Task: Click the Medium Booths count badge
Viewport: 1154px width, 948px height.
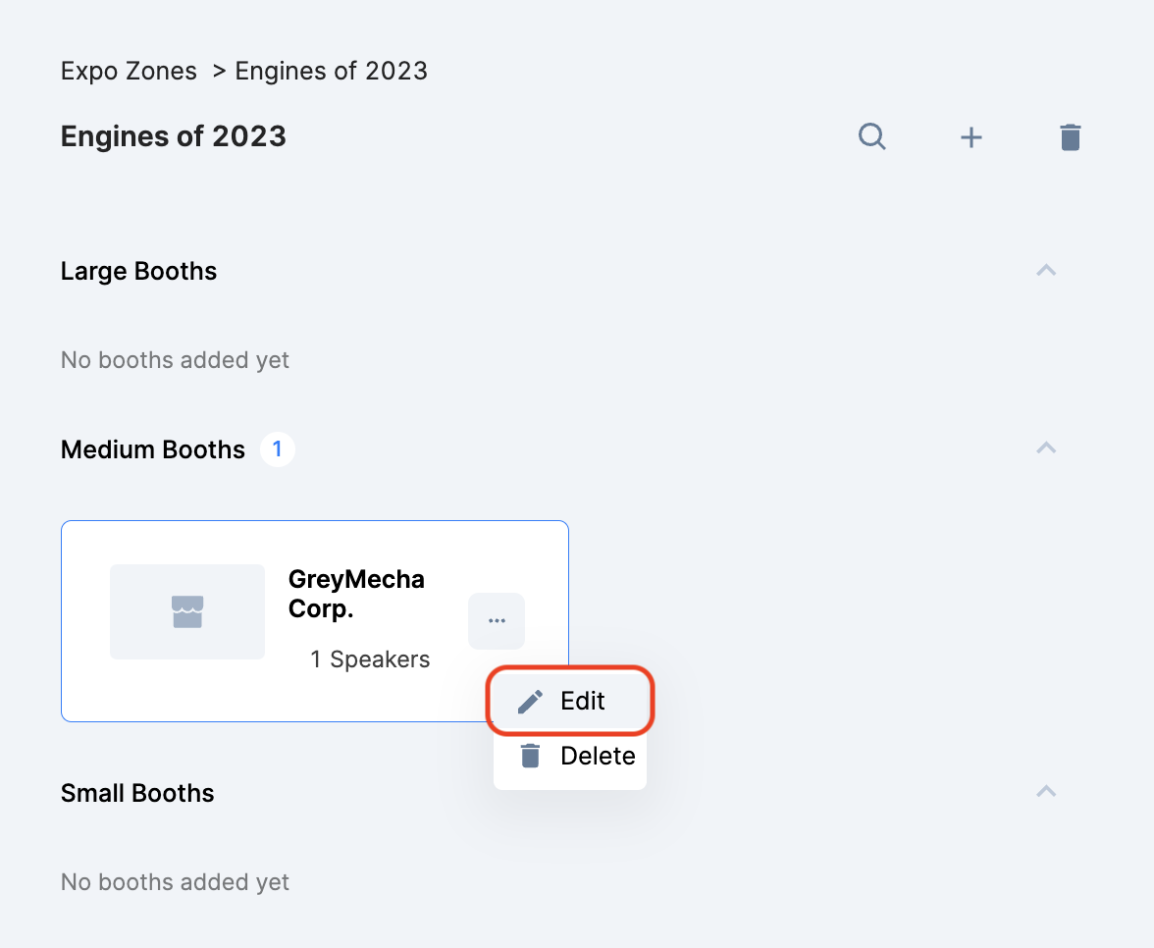Action: pyautogui.click(x=278, y=449)
